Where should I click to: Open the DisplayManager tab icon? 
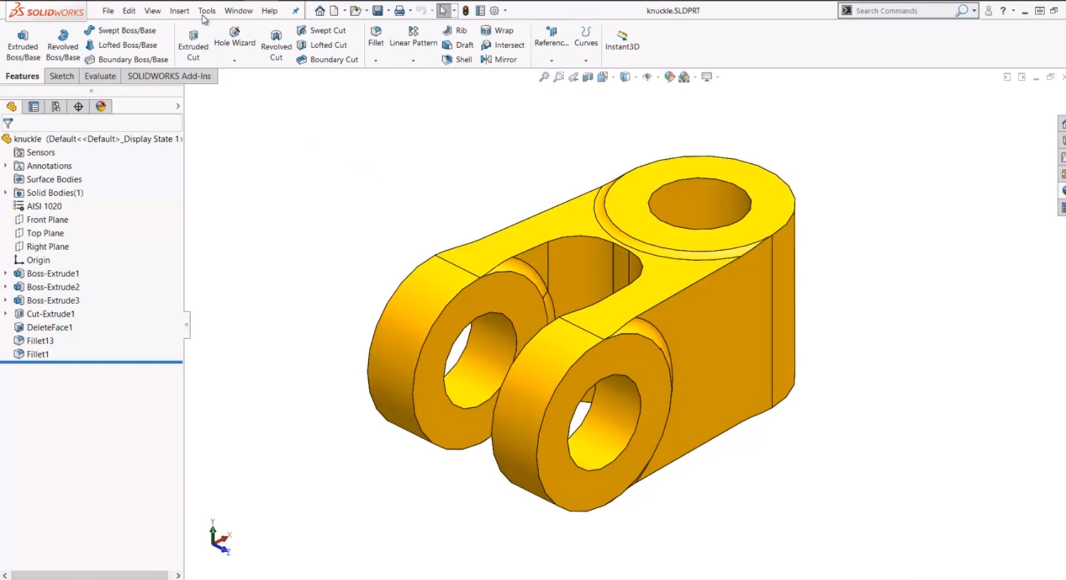(x=101, y=107)
